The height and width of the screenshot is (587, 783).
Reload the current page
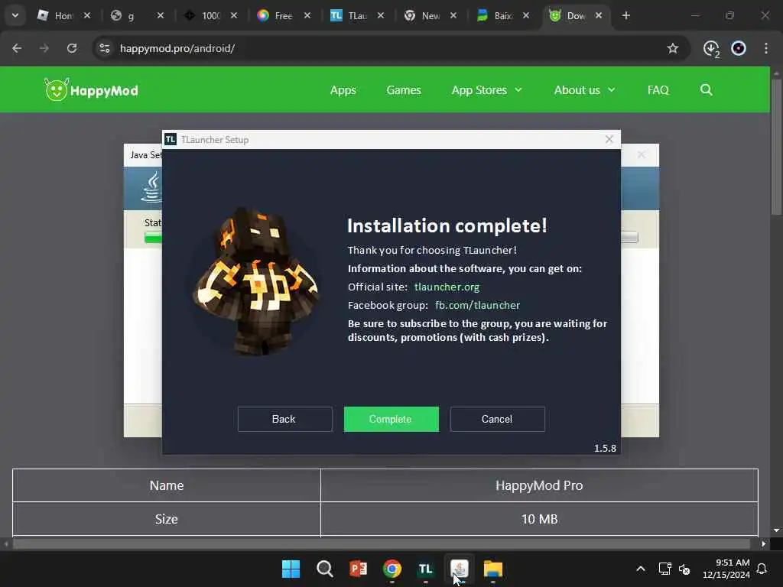[x=72, y=48]
